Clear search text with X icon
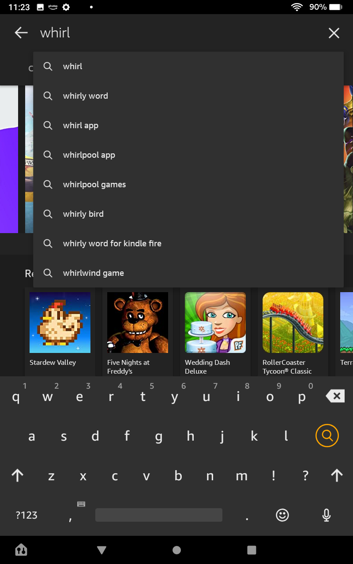Screen dimensions: 353x564 click(x=334, y=33)
